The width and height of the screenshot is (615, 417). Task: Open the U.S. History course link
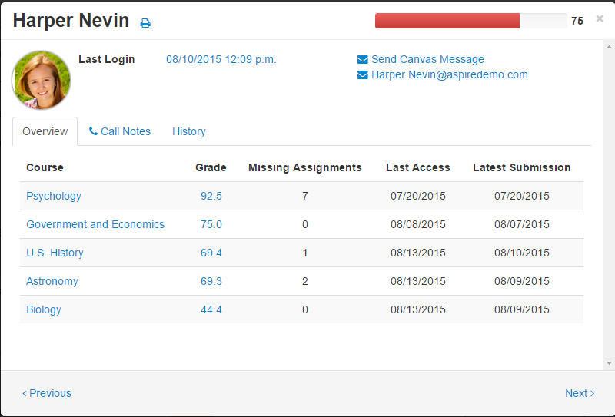coord(55,253)
